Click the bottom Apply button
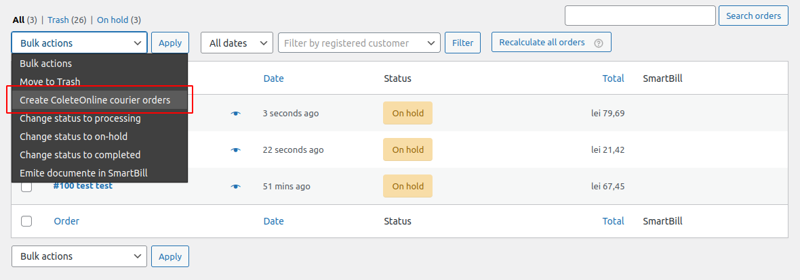This screenshot has height=280, width=800. (x=170, y=256)
